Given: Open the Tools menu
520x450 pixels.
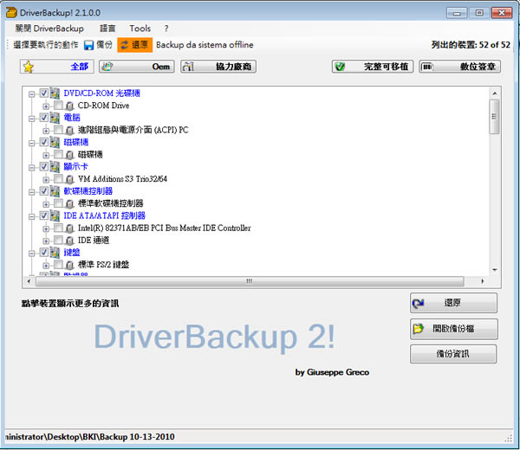Looking at the screenshot, I should 140,29.
